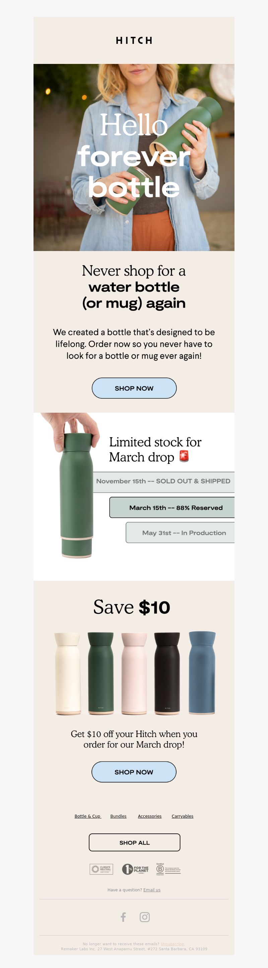
Task: Click the 1% For The Planet badge
Action: tap(135, 869)
